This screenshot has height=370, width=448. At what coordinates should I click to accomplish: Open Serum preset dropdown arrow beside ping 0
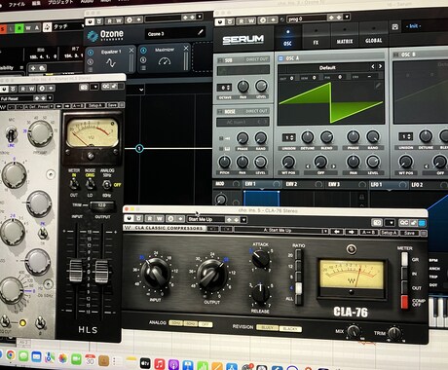347,17
